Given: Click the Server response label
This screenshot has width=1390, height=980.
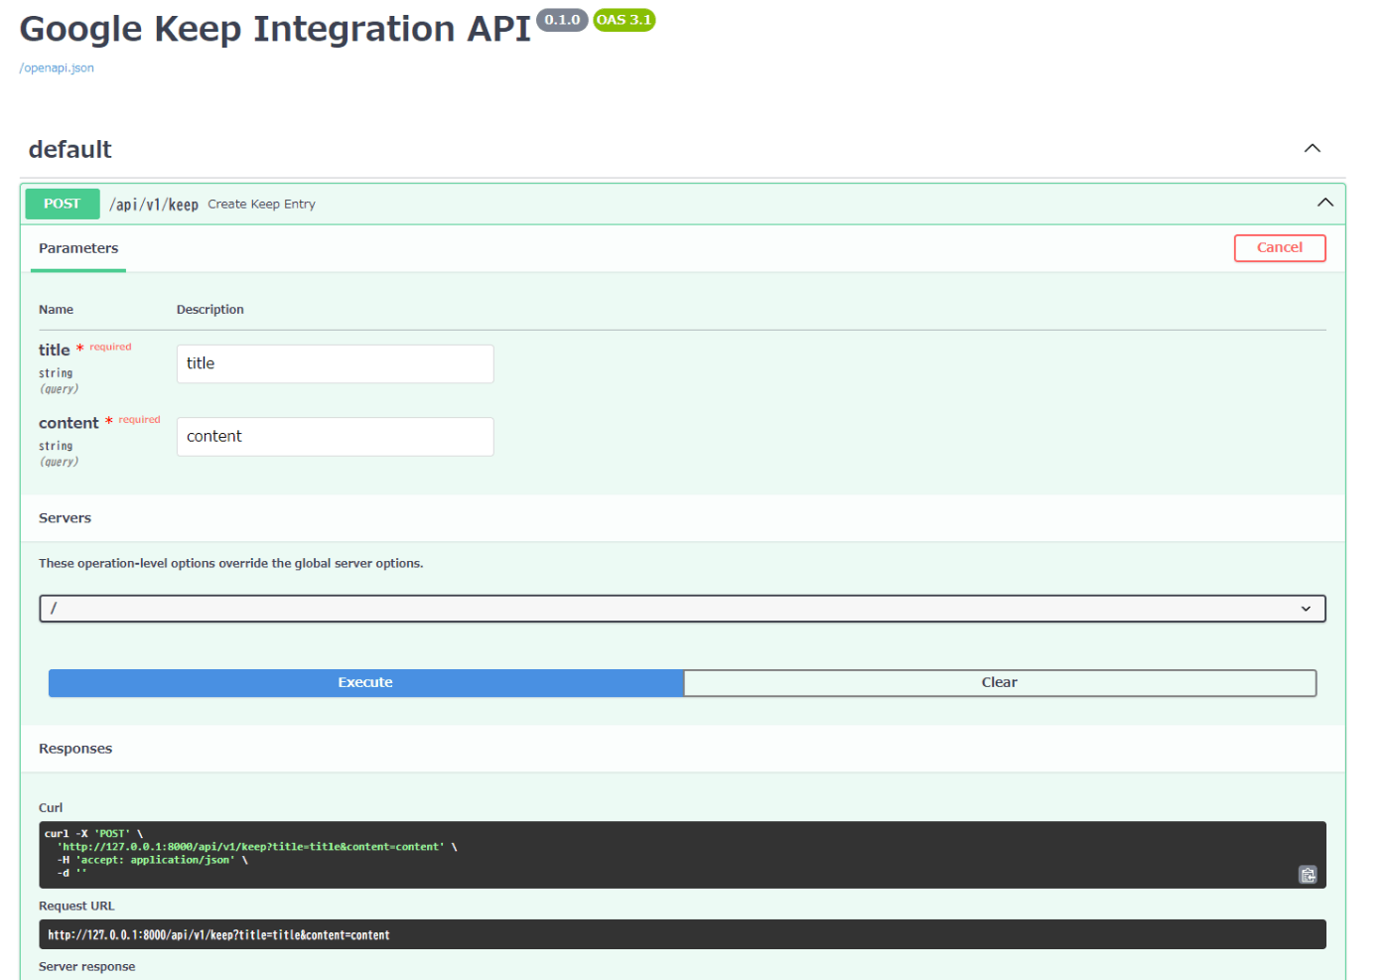Looking at the screenshot, I should (87, 967).
